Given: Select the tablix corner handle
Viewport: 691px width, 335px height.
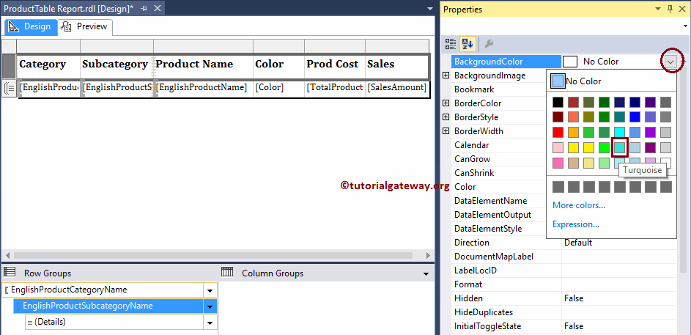Looking at the screenshot, I should pyautogui.click(x=10, y=46).
